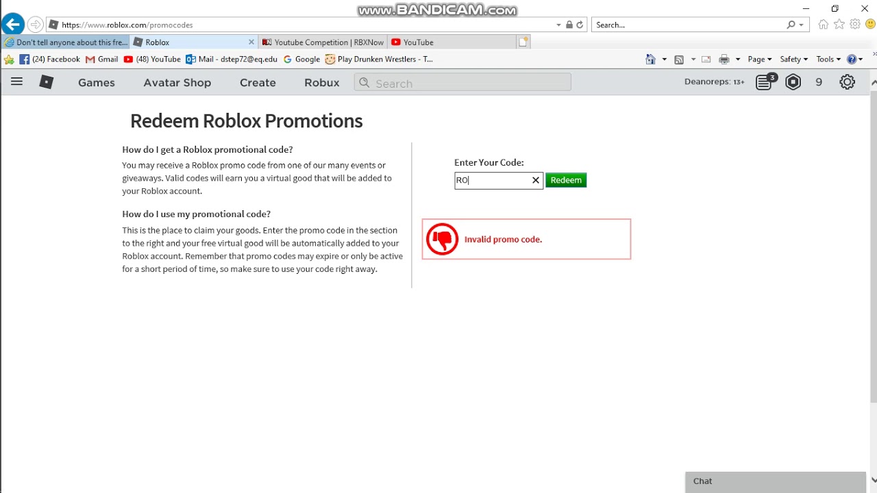Switch to "Don't tell anyone about this fre..." tab

pyautogui.click(x=66, y=42)
